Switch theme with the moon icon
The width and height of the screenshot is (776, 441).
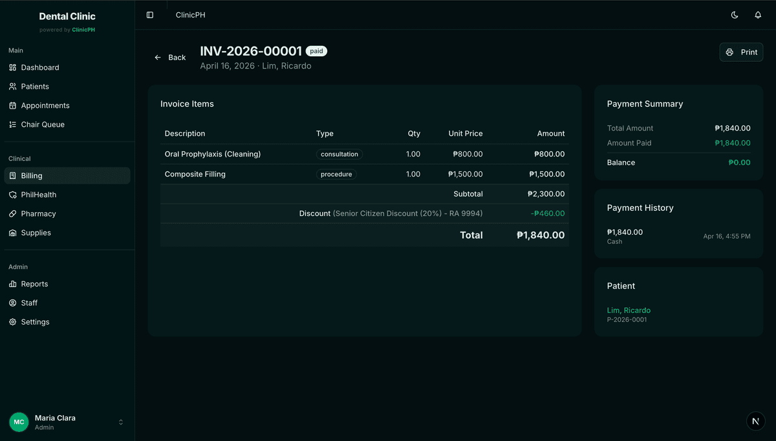tap(735, 15)
